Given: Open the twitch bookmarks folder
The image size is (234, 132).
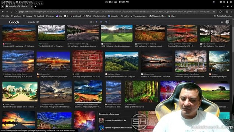Looking at the screenshot, I should 125,16.
